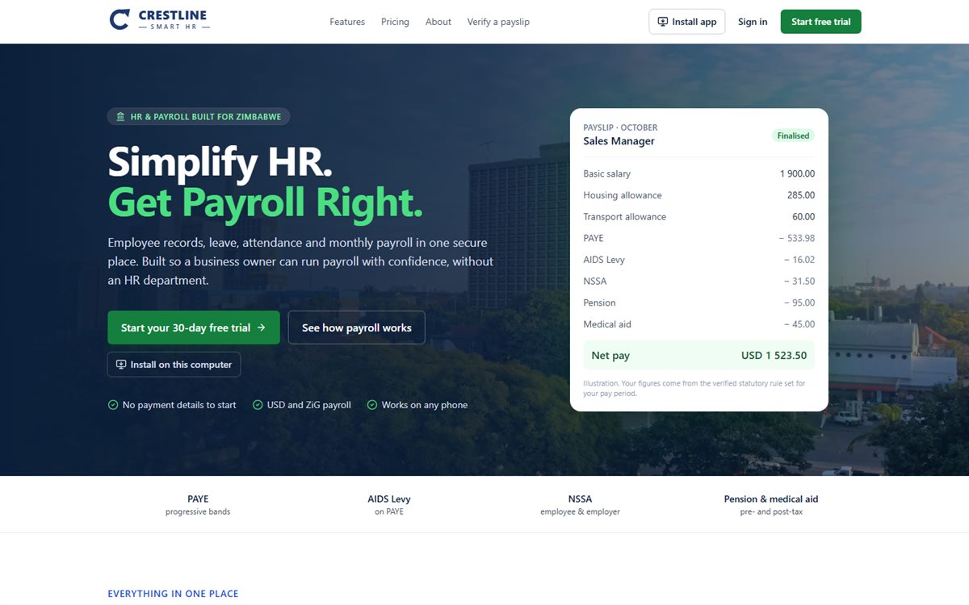Click See how payroll works
The width and height of the screenshot is (969, 605).
click(x=357, y=328)
